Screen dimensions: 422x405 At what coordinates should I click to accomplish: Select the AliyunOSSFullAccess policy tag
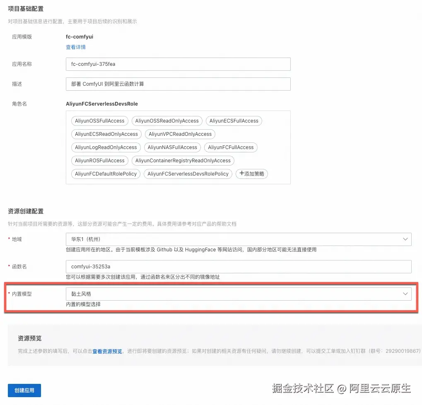[99, 121]
